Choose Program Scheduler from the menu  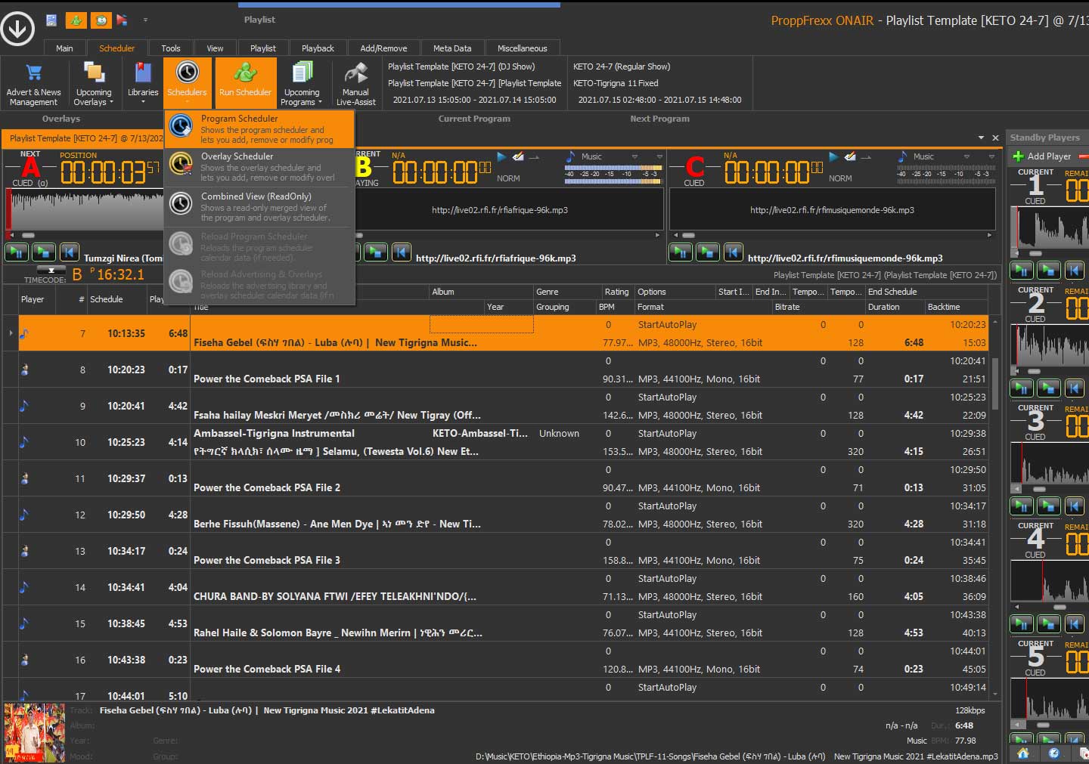(x=259, y=129)
